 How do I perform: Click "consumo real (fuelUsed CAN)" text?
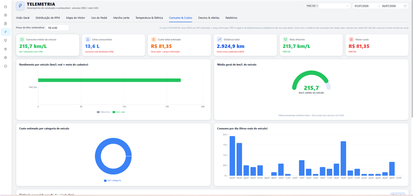[x=98, y=52]
